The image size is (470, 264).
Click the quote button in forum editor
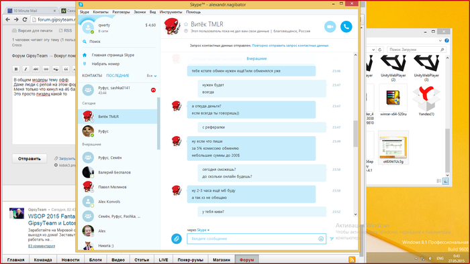click(x=66, y=69)
